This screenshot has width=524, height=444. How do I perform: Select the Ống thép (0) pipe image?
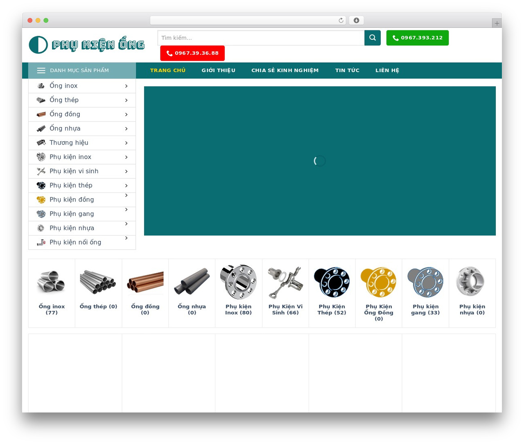click(x=98, y=281)
